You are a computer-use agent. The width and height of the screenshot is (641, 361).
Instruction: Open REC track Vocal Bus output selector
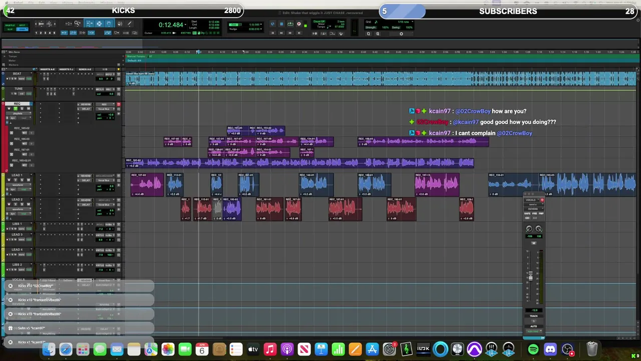pyautogui.click(x=105, y=109)
